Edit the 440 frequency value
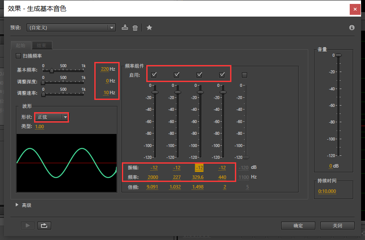 (x=222, y=177)
